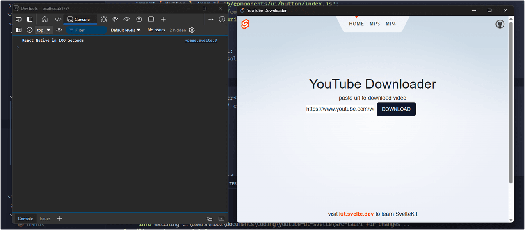The image size is (525, 230).
Task: Follow the kit.svelte.dev link
Action: pyautogui.click(x=356, y=214)
